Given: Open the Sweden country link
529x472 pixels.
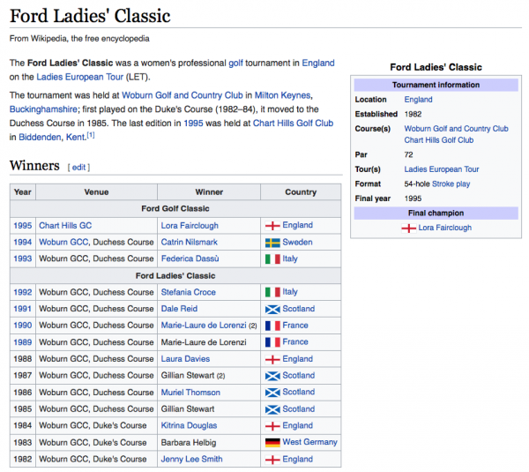Looking at the screenshot, I should pos(298,243).
